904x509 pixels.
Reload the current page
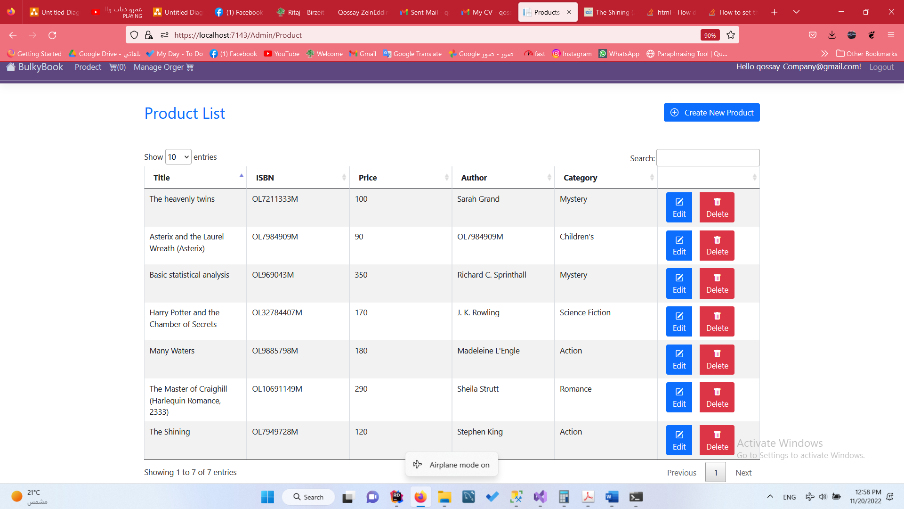pos(52,35)
